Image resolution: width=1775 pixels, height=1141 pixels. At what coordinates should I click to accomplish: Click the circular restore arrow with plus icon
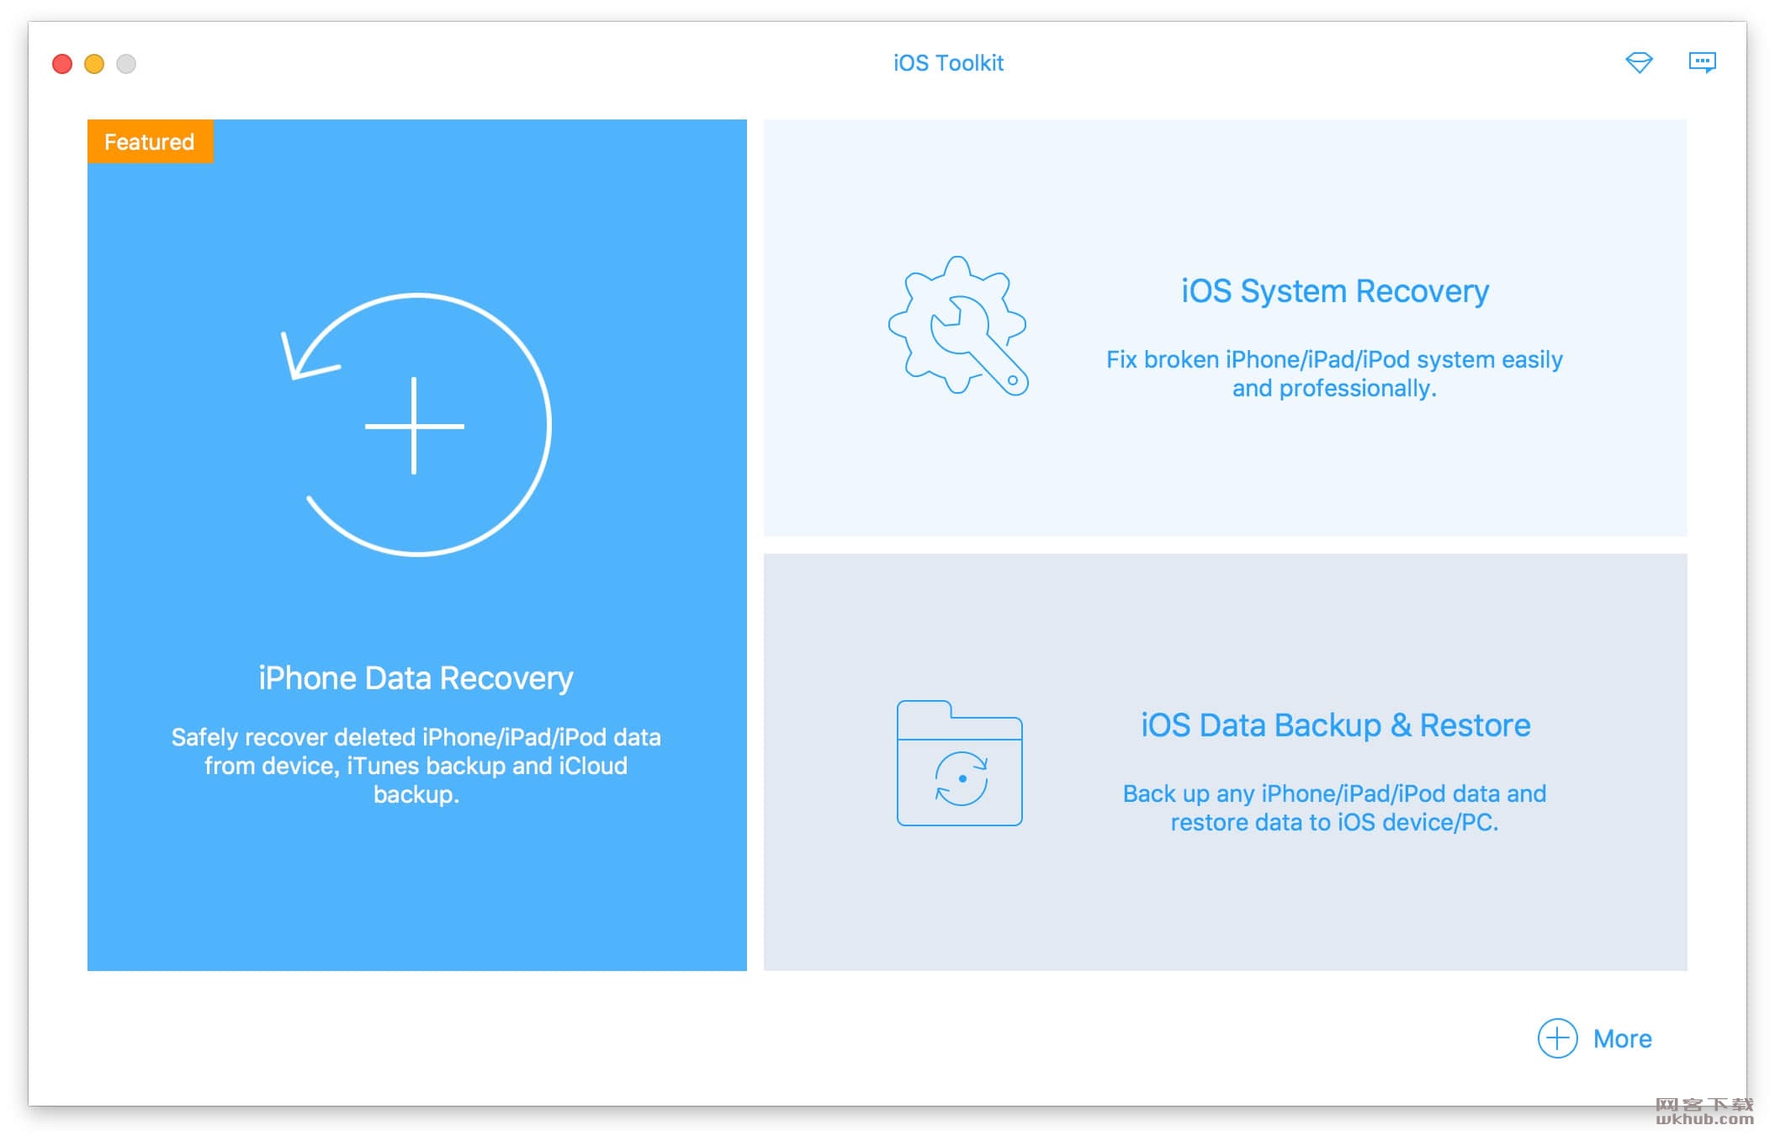click(416, 425)
